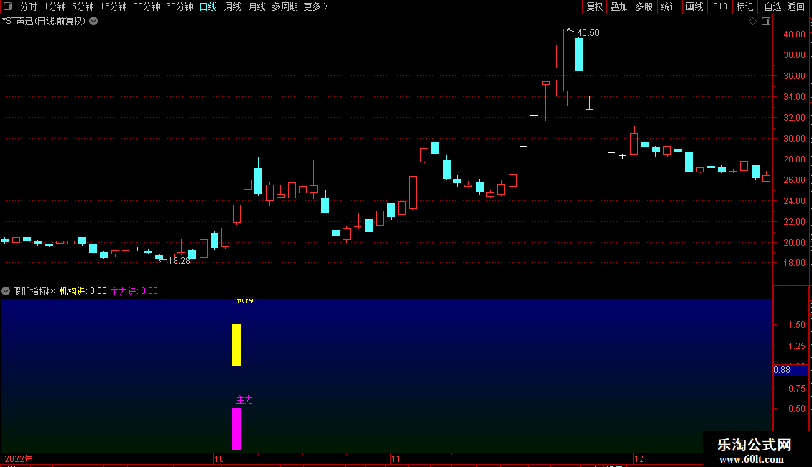Open dropdown next to *ST声迅 title
The width and height of the screenshot is (812, 467).
coord(93,22)
